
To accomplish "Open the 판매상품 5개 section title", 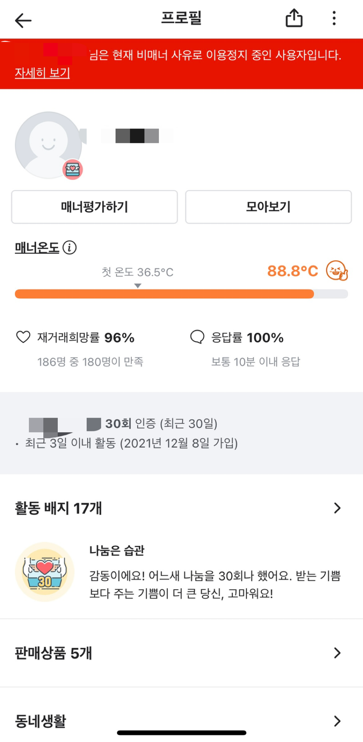I will click(53, 653).
